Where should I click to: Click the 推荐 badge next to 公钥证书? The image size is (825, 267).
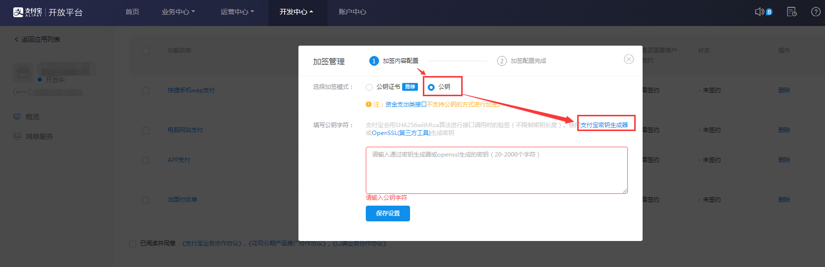[x=410, y=87]
